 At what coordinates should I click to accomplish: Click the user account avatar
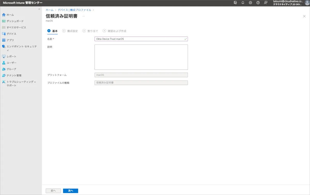pos(307,3)
